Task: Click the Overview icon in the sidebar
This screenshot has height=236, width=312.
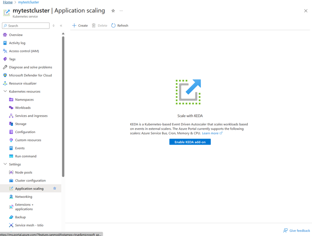Action: pyautogui.click(x=5, y=35)
